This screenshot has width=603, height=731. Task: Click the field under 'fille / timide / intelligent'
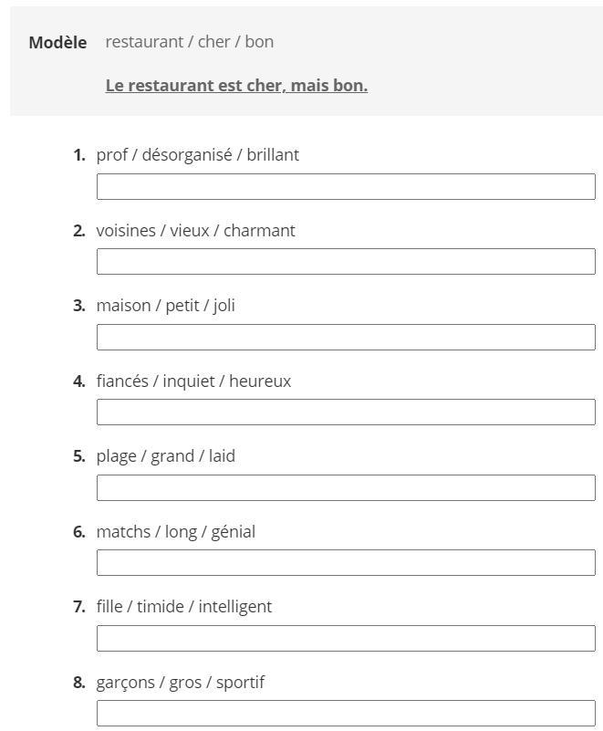[x=346, y=639]
